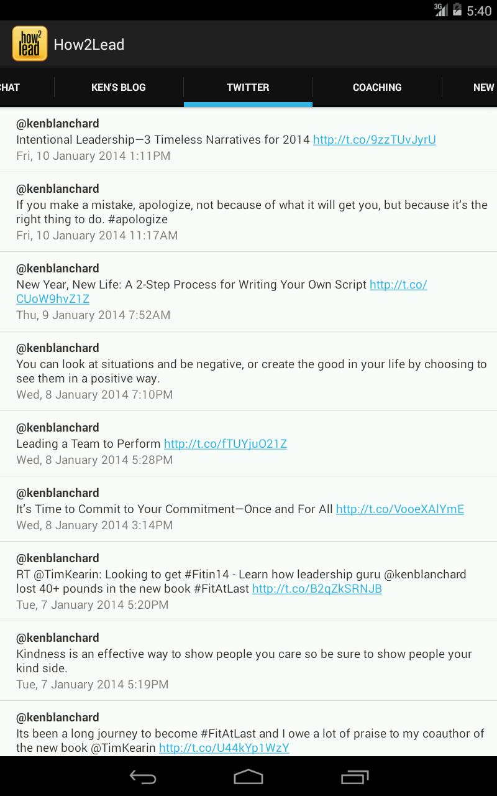
Task: Tap the 3G signal strength icon
Action: pos(441,10)
